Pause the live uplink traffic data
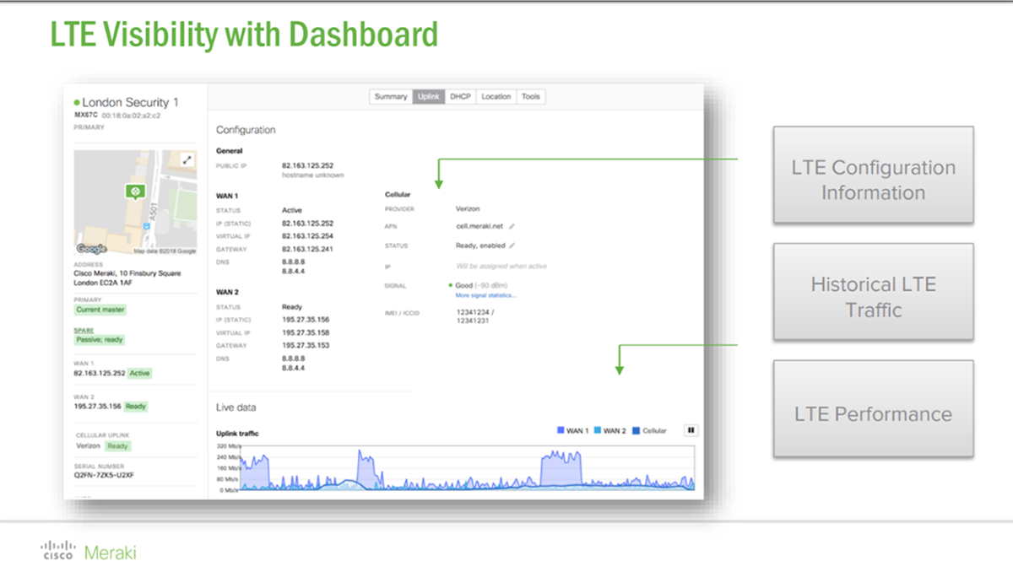Image resolution: width=1013 pixels, height=572 pixels. click(691, 430)
